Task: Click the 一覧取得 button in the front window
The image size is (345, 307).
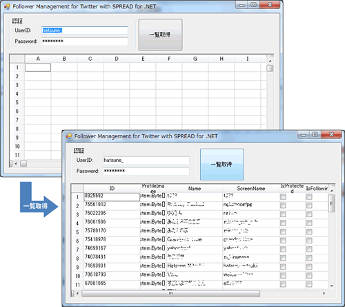Action: coord(222,165)
